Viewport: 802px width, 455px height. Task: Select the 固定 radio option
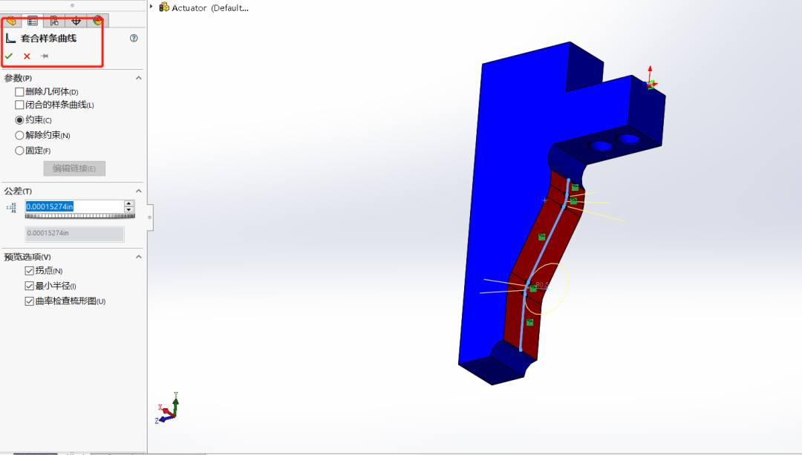coord(19,151)
